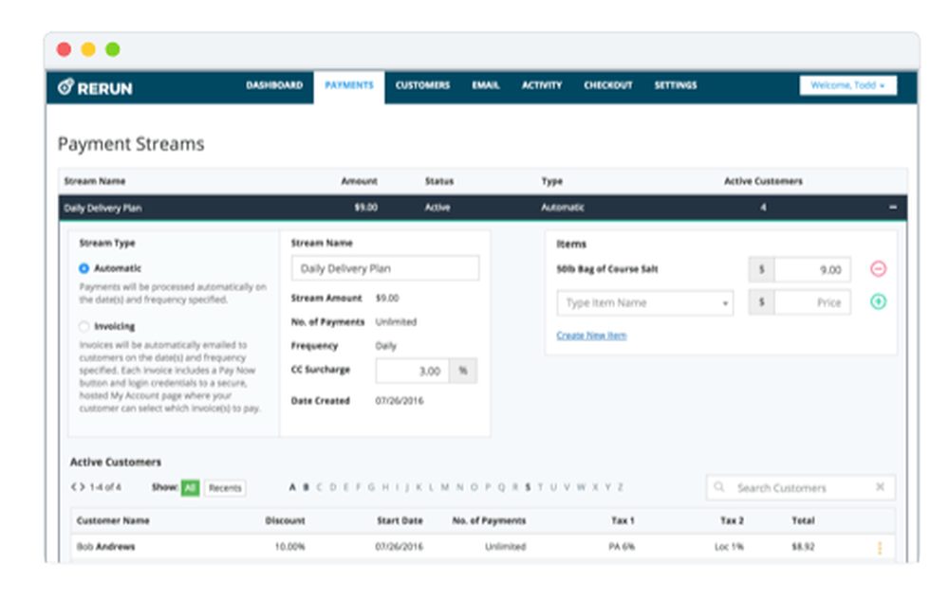Show All customers filter
The height and width of the screenshot is (600, 949).
pos(190,487)
